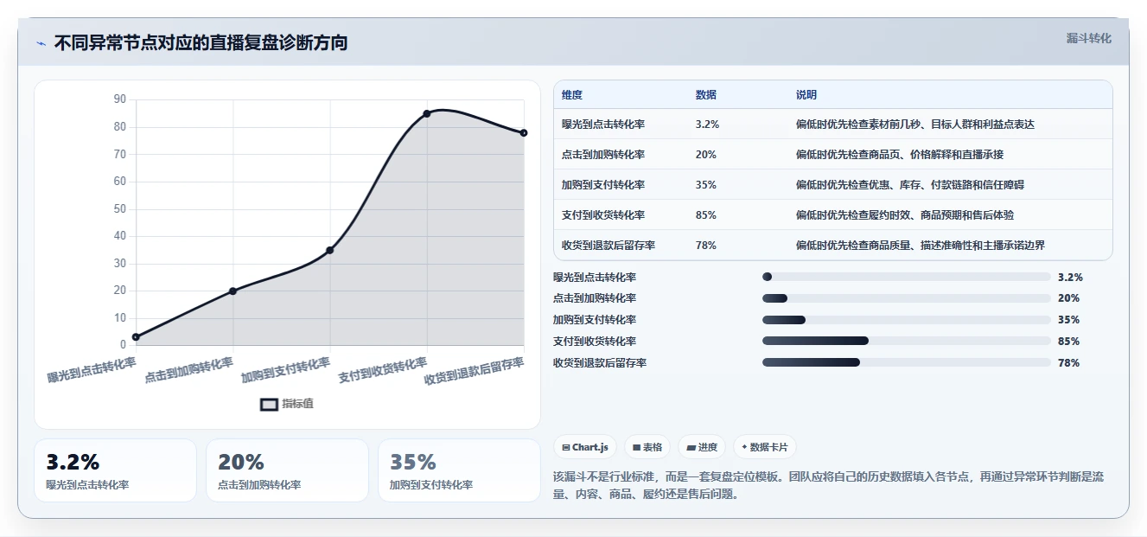Click the 收货到退款后留存率 x-axis label

[475, 371]
